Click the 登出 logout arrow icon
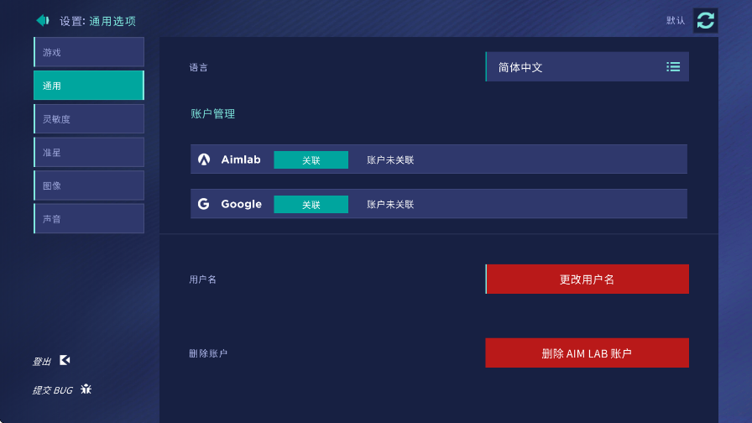Screen dimensions: 752x423 [x=65, y=360]
